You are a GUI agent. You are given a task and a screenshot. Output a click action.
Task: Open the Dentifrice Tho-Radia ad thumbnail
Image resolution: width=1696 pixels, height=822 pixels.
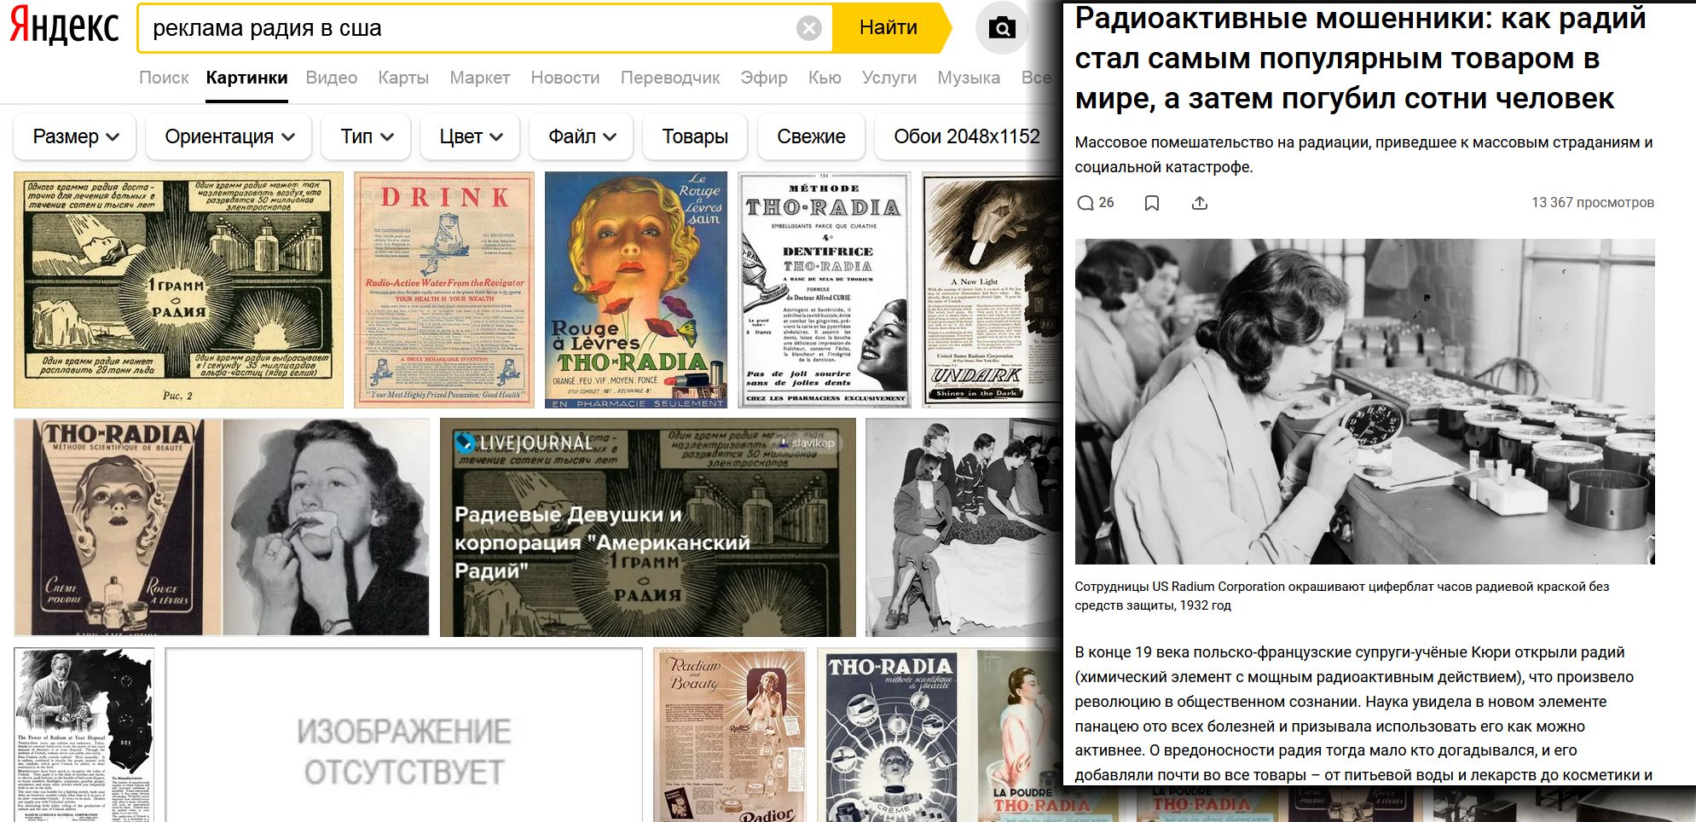[825, 290]
